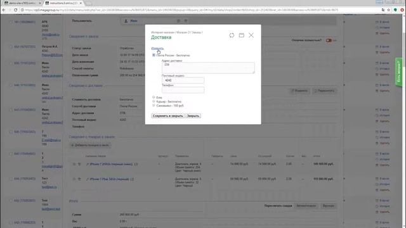406x228 pixels.
Task: Click the Адрес доставки text area
Action: [x=208, y=68]
